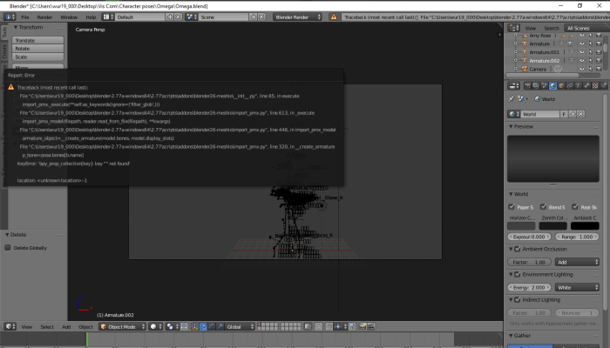Open the Blender Render engine dropdown

tap(298, 17)
